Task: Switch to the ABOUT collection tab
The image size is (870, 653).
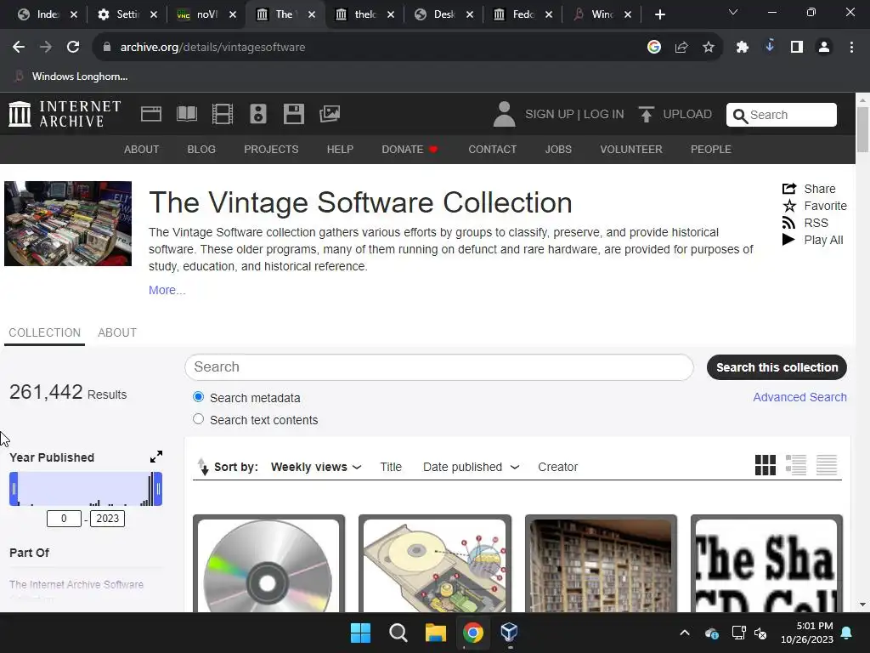Action: coord(117,332)
